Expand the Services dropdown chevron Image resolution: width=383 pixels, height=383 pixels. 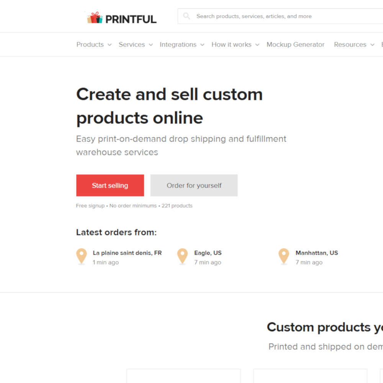coord(151,45)
